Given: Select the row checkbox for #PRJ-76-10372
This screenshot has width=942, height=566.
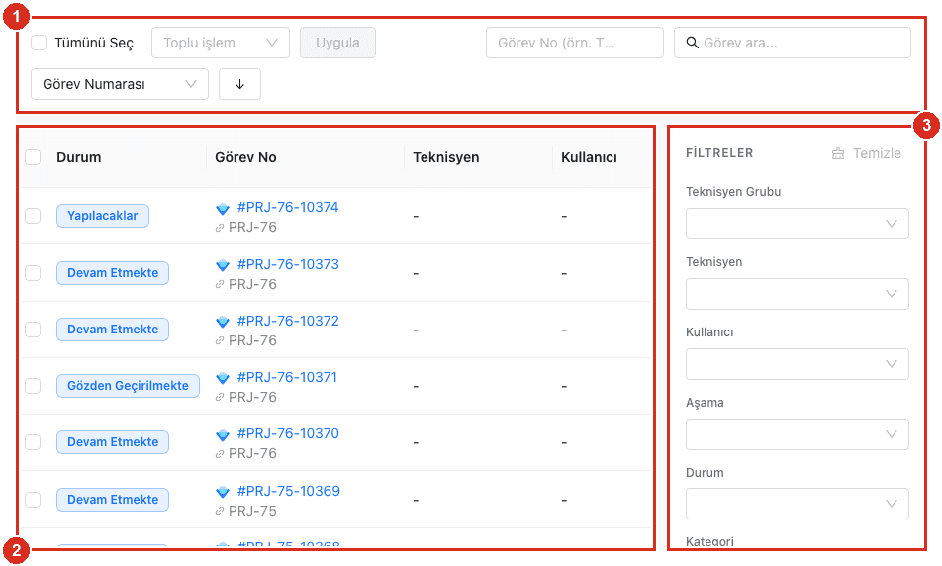Looking at the screenshot, I should coord(33,330).
